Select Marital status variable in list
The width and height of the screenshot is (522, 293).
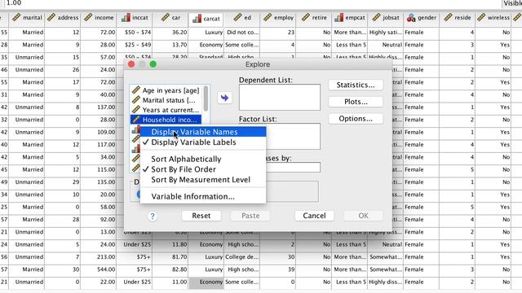pos(166,100)
